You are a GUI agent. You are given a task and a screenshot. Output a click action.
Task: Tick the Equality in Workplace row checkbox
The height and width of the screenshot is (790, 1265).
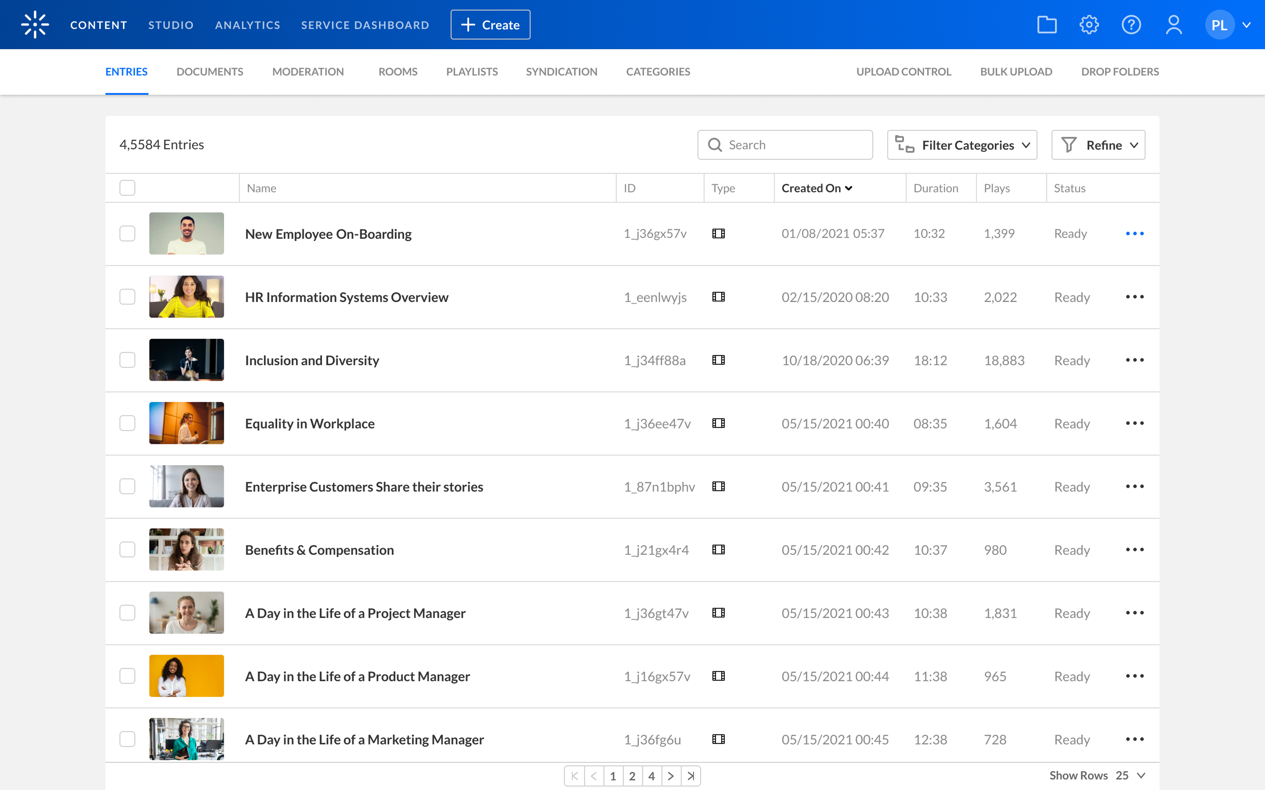click(x=127, y=423)
